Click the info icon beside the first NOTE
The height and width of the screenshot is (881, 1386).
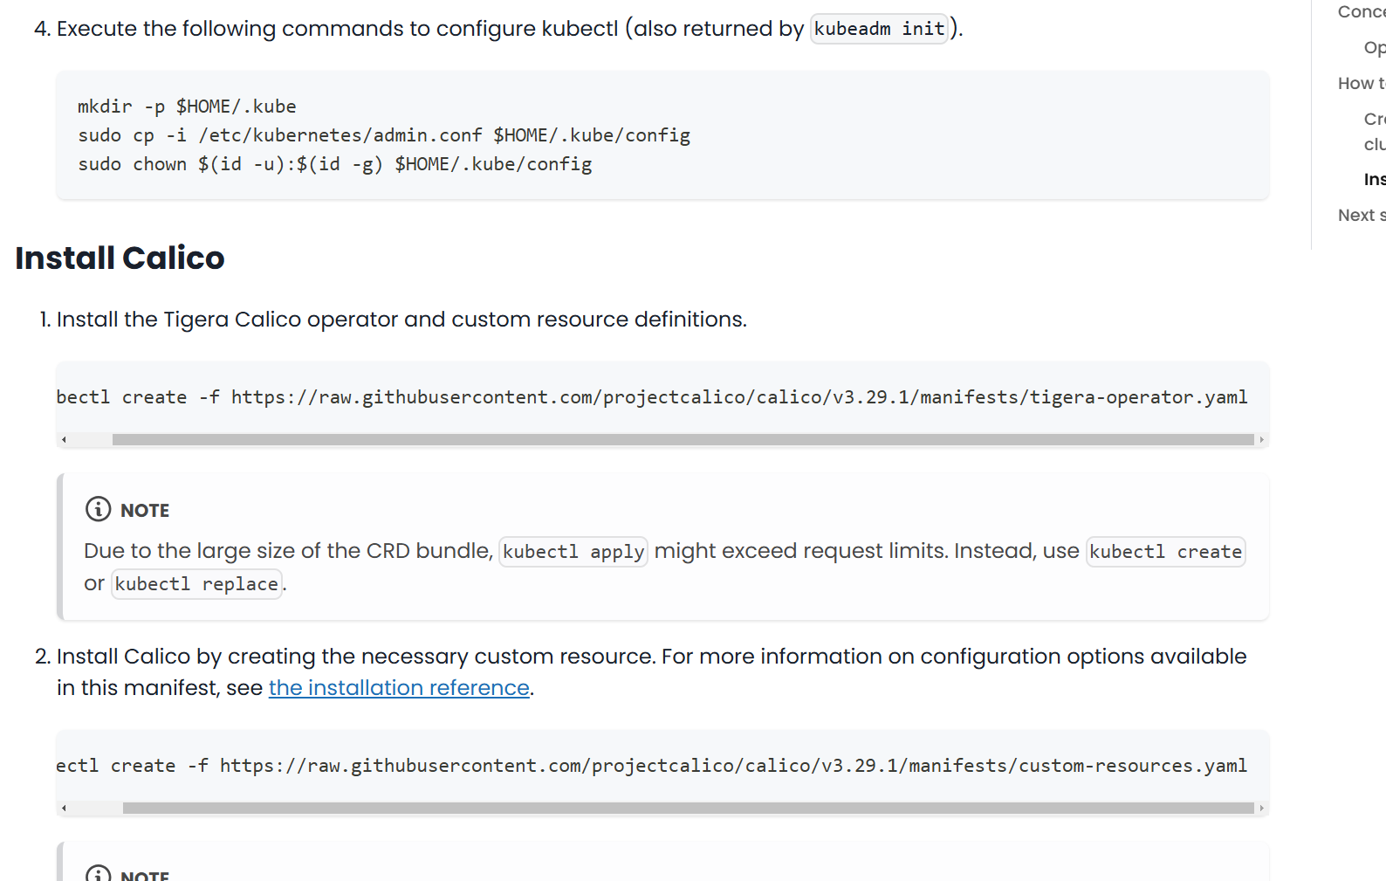click(x=98, y=509)
